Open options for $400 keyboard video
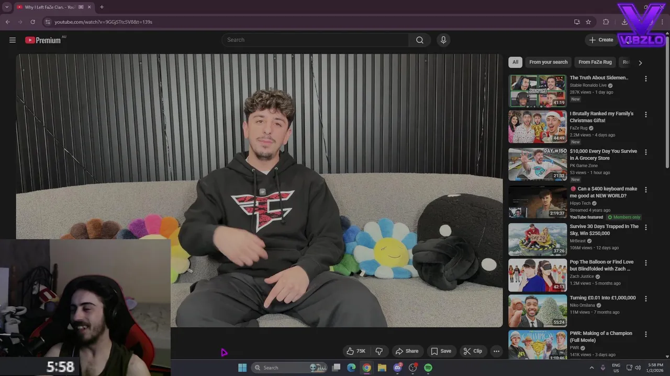Viewport: 670px width, 376px height. point(645,190)
